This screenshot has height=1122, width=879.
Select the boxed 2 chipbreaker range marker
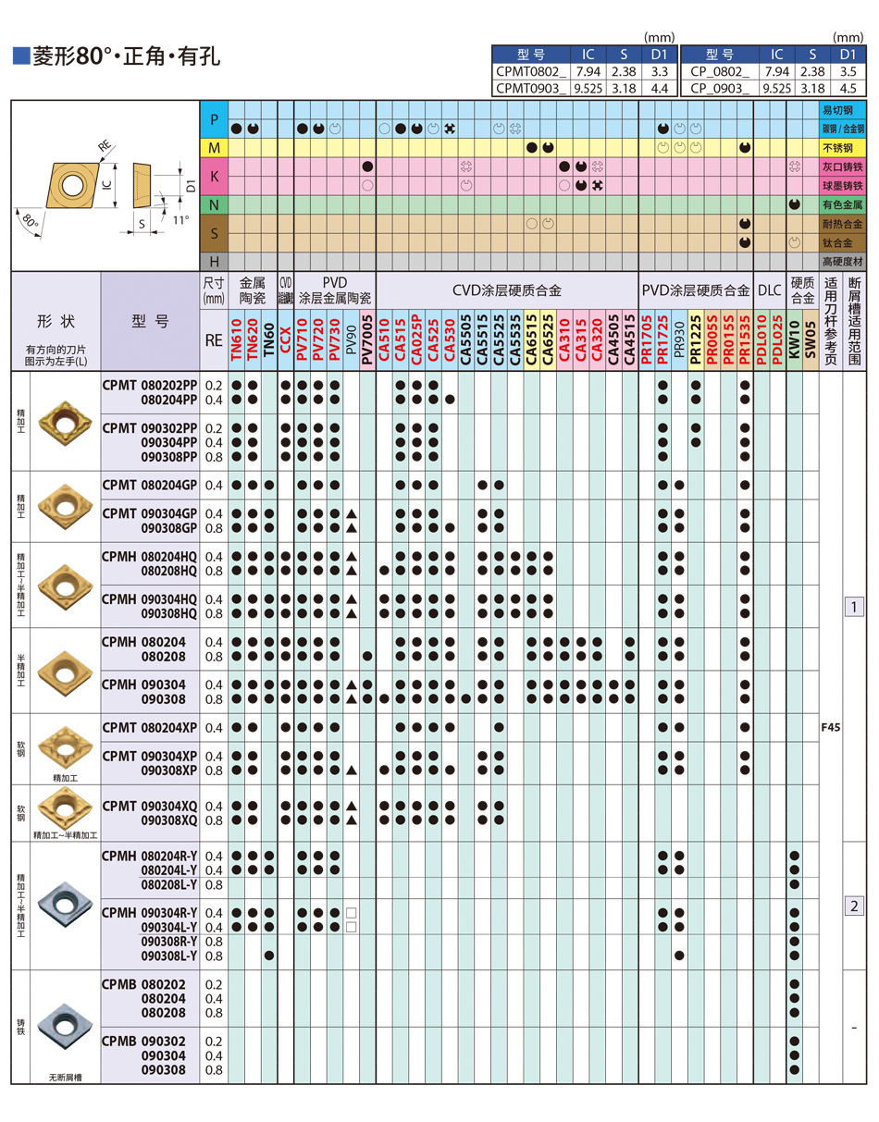[x=855, y=906]
